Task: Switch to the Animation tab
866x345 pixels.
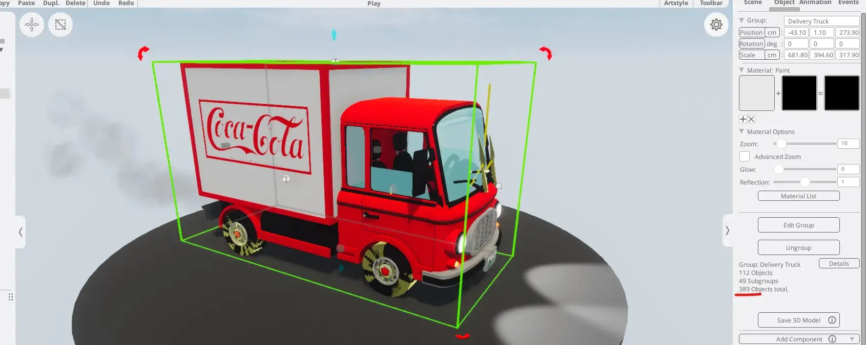Action: (815, 3)
